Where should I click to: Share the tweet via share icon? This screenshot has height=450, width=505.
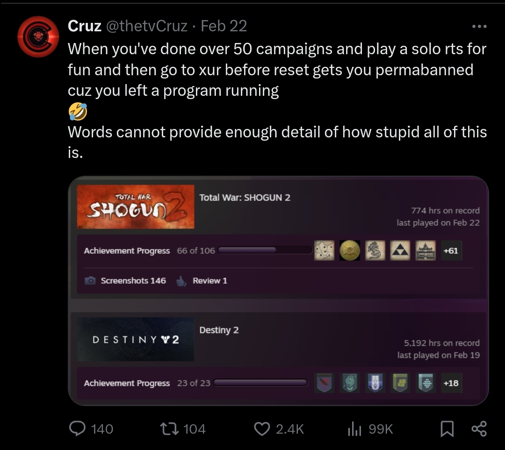click(x=479, y=429)
